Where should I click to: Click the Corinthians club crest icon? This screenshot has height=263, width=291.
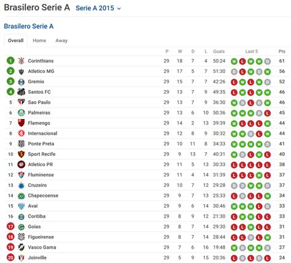(21, 61)
